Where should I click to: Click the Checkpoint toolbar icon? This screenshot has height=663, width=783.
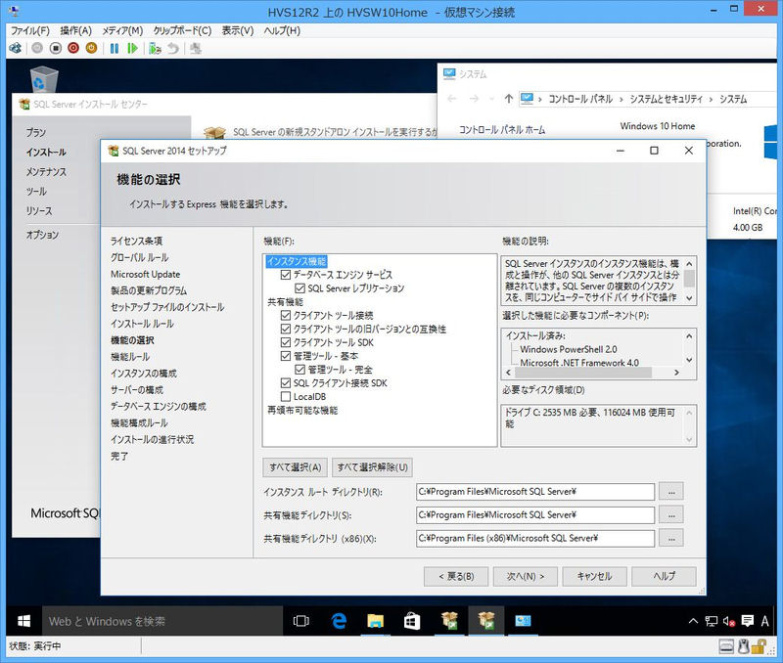click(x=155, y=48)
